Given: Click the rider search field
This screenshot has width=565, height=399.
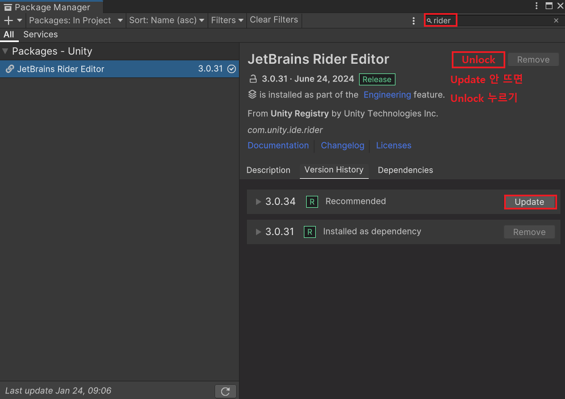Looking at the screenshot, I should tap(492, 20).
